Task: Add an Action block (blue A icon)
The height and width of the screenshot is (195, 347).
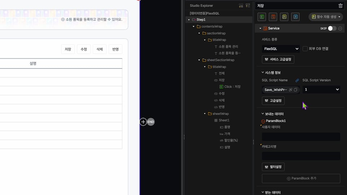Action: point(295,17)
